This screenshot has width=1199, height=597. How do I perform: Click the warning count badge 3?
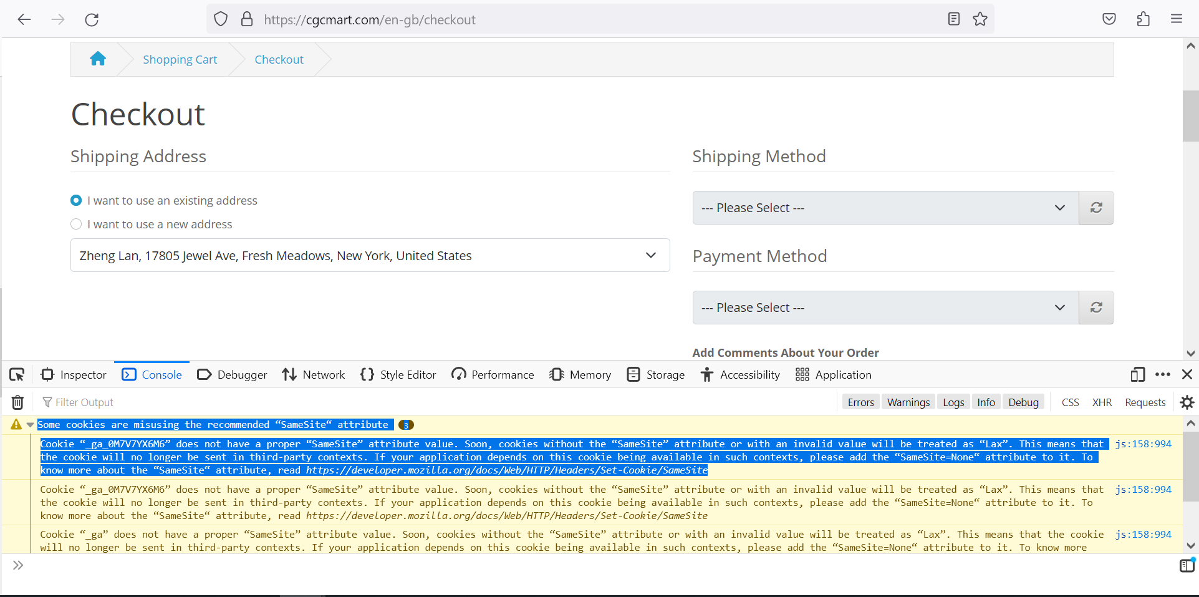[x=406, y=425]
